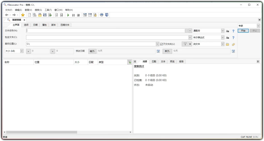Open the 查看(V) menu
Screen dimensions: 264x141
(28, 10)
